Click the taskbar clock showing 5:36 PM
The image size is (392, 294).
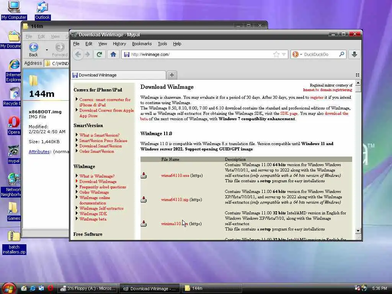coord(379,288)
